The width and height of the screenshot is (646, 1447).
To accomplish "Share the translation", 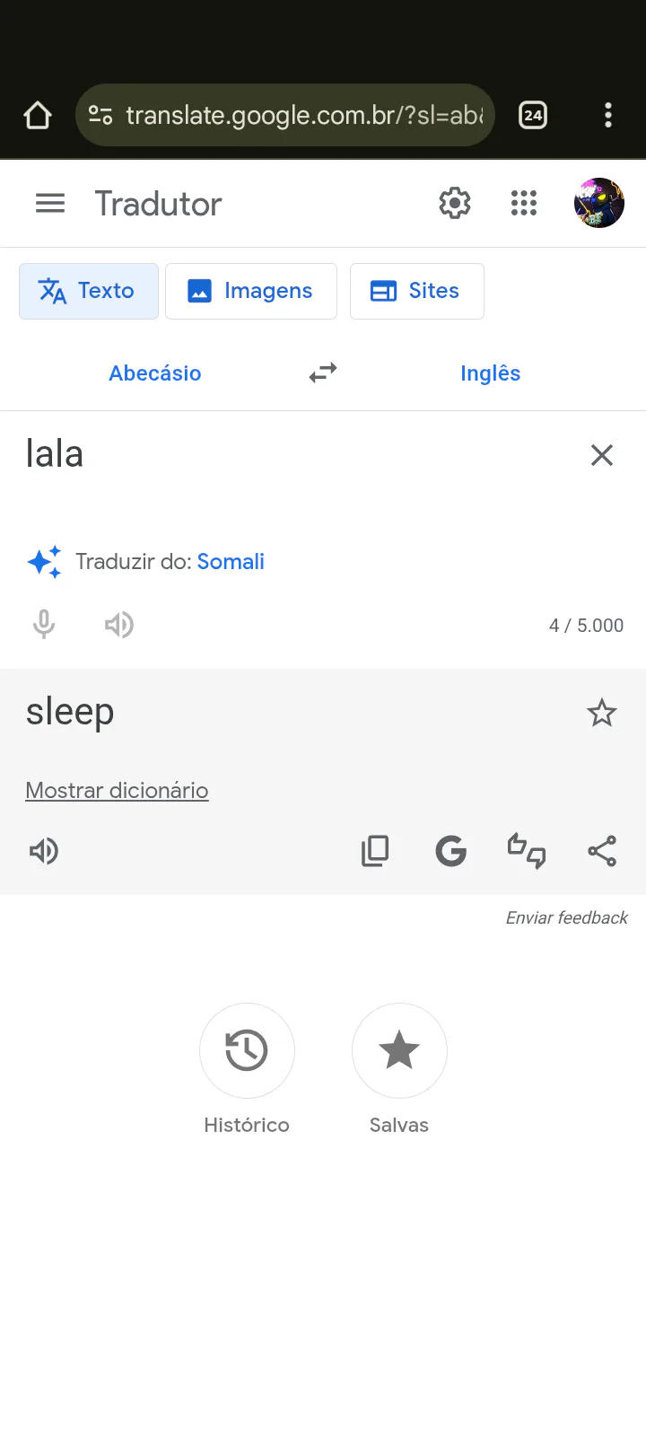I will tap(602, 851).
